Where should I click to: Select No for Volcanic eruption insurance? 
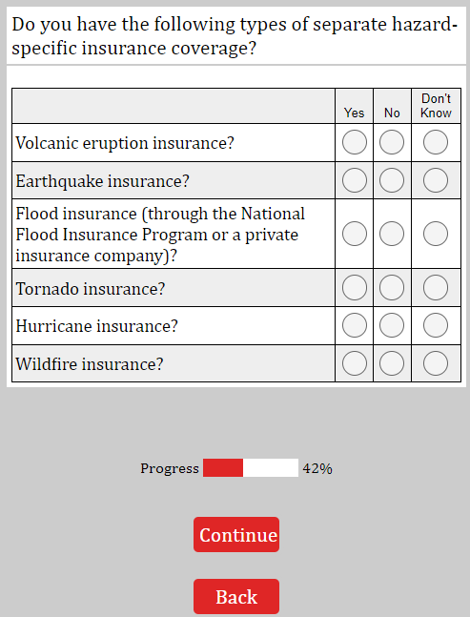click(x=392, y=142)
